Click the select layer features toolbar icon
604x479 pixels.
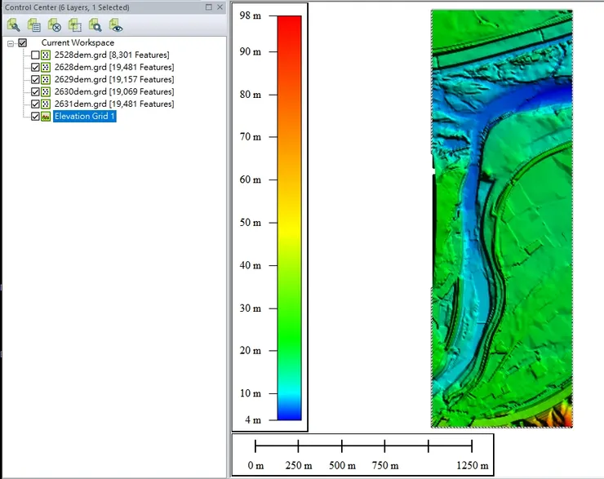[75, 25]
